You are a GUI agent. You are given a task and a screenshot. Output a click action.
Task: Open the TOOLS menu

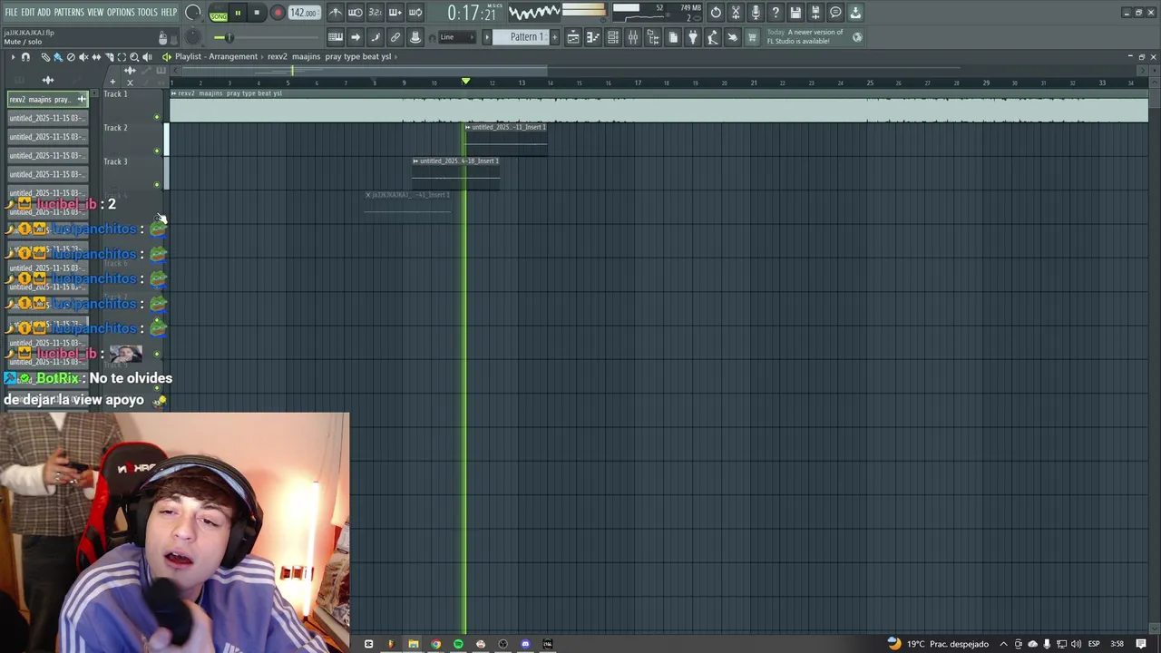(x=147, y=12)
